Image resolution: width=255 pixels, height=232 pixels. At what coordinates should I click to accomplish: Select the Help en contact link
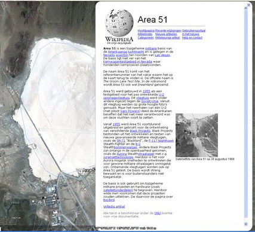[192, 38]
